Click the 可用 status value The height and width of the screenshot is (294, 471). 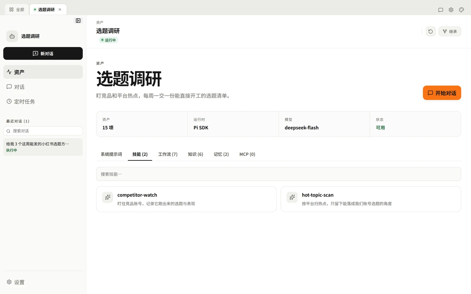click(380, 128)
